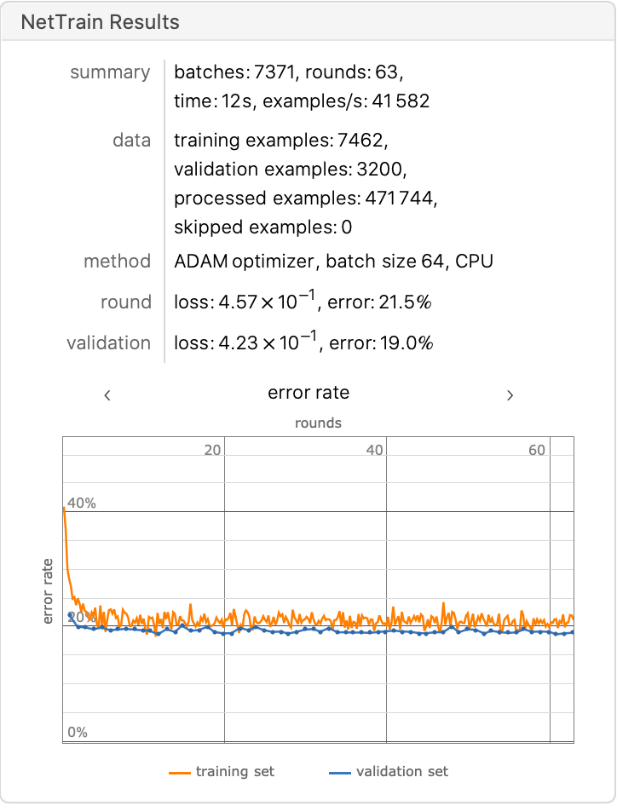Select the "training set" legend label
Screen dimensions: 617x806
click(235, 772)
